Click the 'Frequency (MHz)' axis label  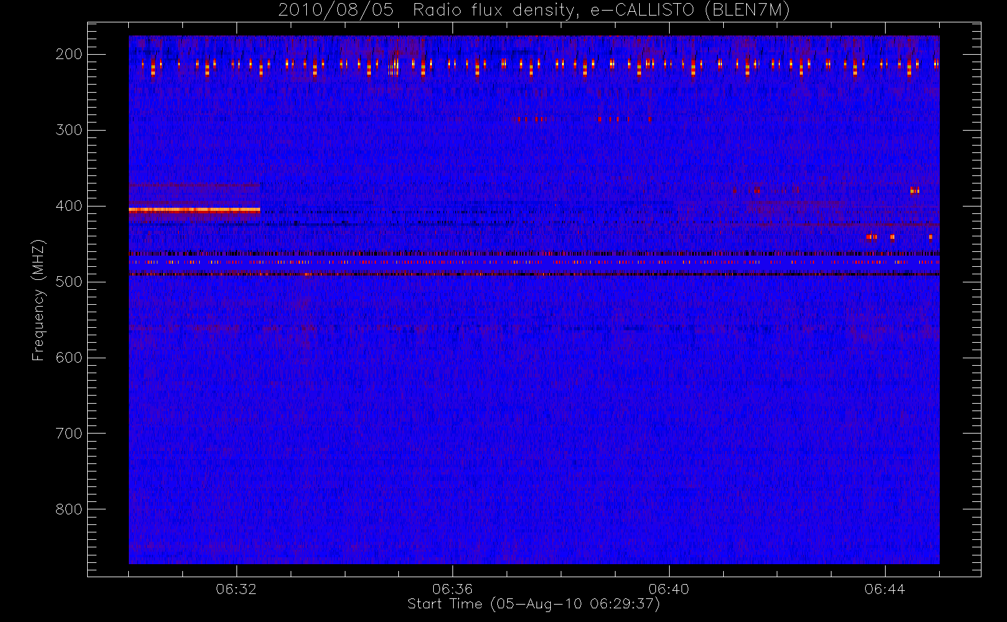click(39, 300)
